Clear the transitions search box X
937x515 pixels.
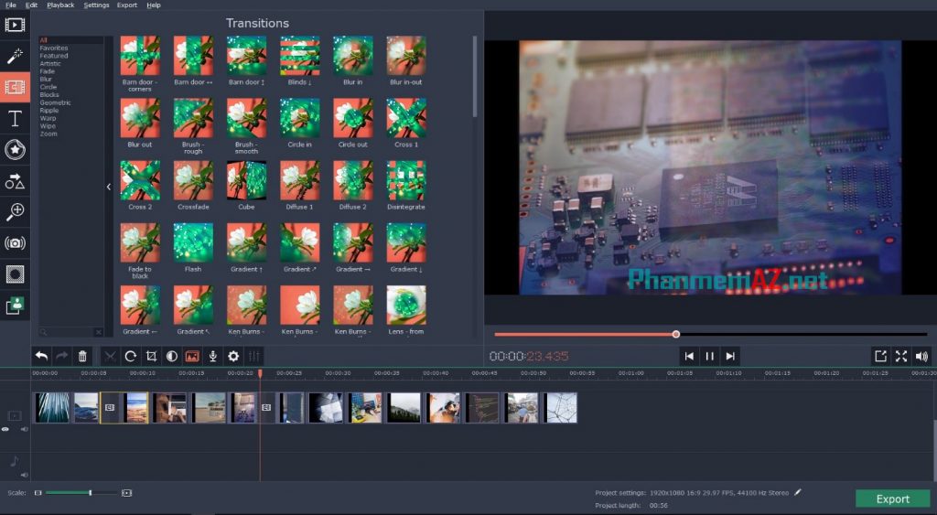pos(99,332)
